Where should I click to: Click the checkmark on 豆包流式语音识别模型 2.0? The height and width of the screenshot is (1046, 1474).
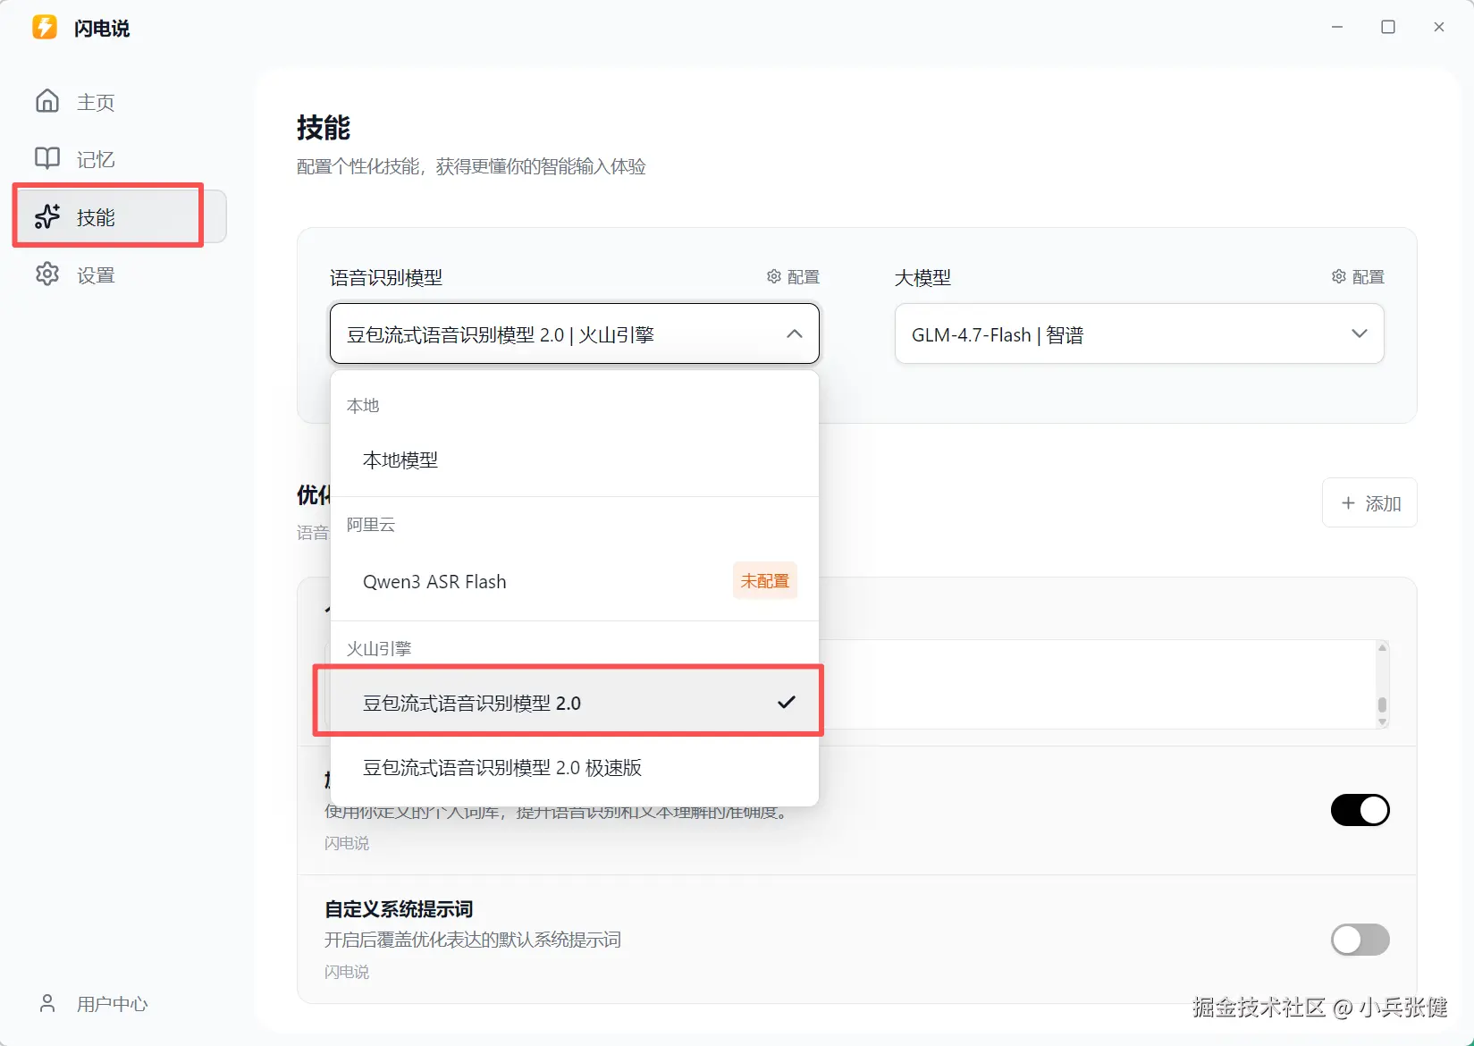787,702
